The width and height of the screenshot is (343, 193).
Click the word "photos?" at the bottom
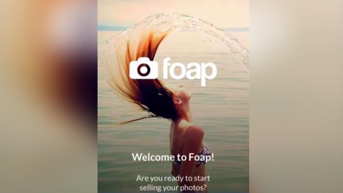(193, 188)
